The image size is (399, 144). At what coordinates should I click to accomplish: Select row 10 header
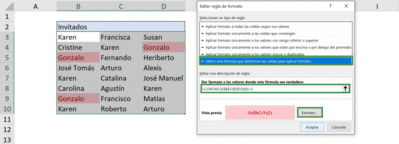[x=7, y=109]
